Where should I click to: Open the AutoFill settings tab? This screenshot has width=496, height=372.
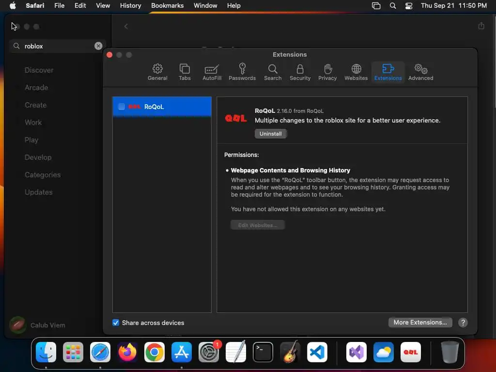click(x=212, y=72)
